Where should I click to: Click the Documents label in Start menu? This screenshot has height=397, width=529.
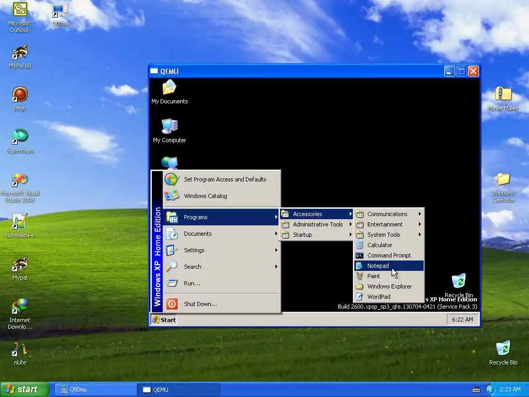pyautogui.click(x=198, y=234)
